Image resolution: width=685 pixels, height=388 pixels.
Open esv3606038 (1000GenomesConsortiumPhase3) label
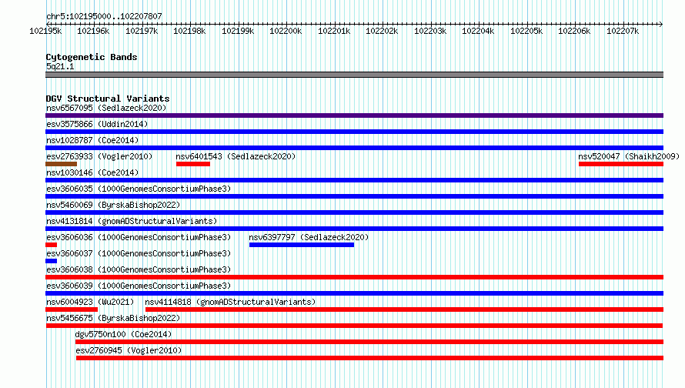tap(139, 269)
